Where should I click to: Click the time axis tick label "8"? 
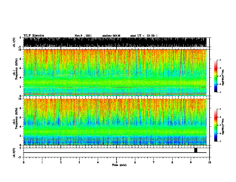pyautogui.click(x=172, y=162)
